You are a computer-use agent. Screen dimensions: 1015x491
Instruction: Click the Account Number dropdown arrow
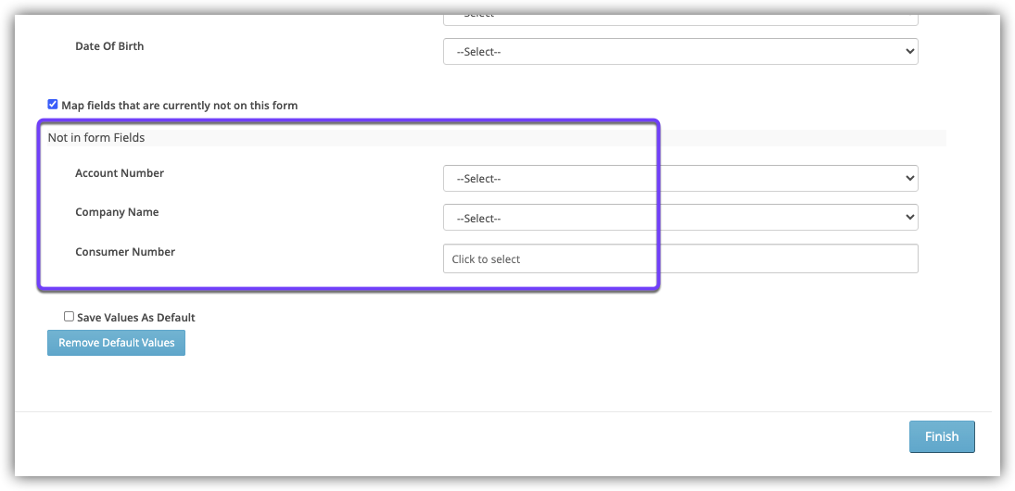coord(908,178)
